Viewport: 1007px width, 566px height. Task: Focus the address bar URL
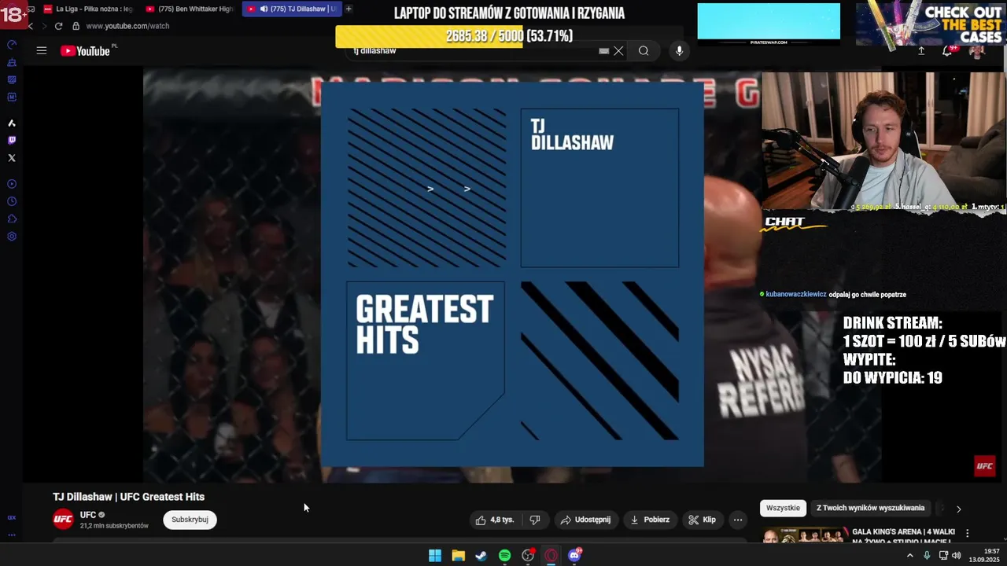pyautogui.click(x=127, y=26)
